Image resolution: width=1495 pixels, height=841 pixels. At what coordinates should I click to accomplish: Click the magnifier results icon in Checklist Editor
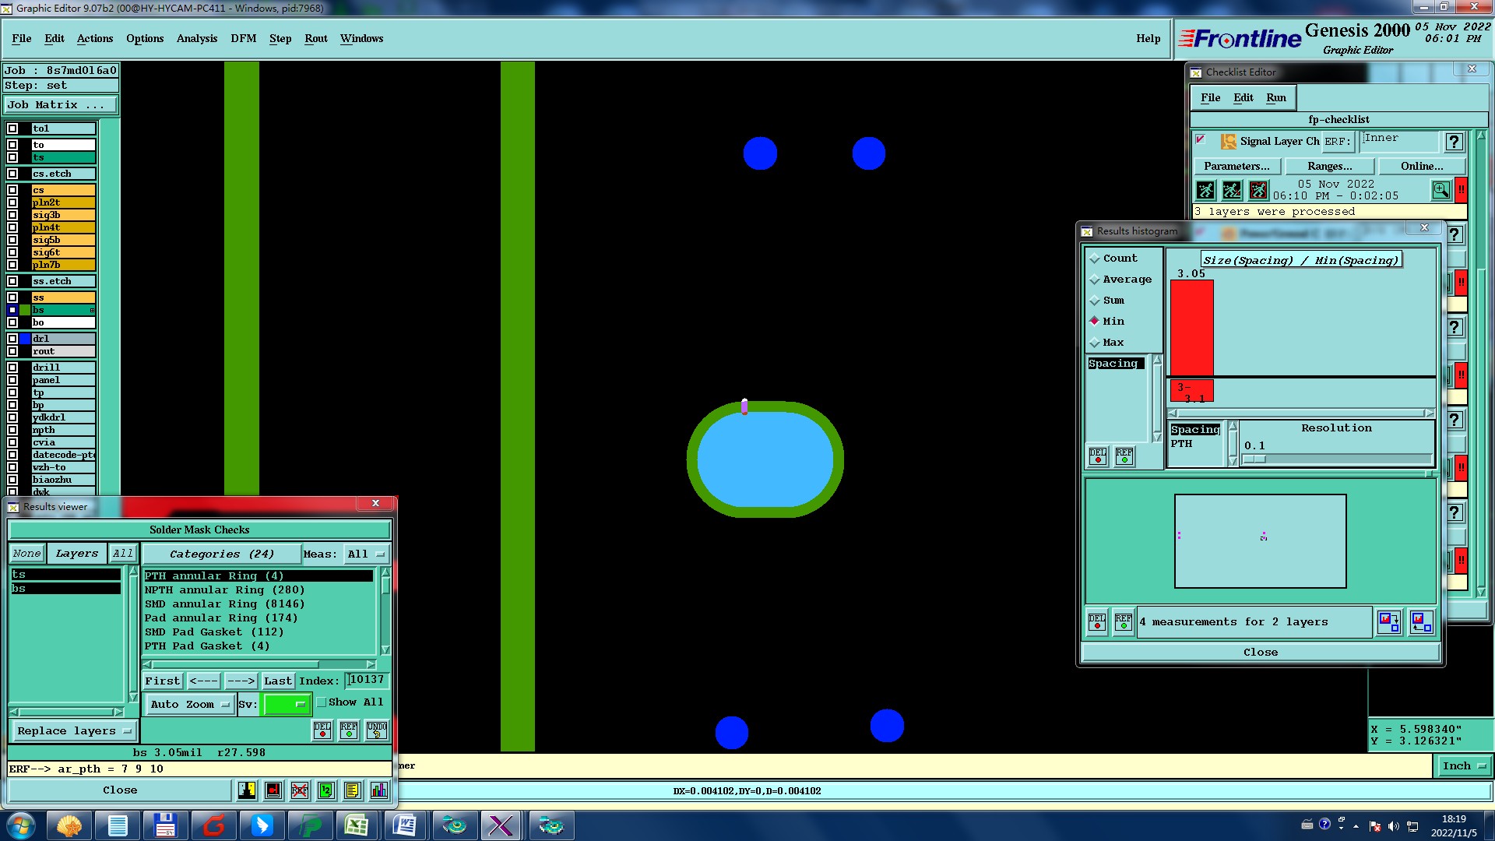[1440, 190]
